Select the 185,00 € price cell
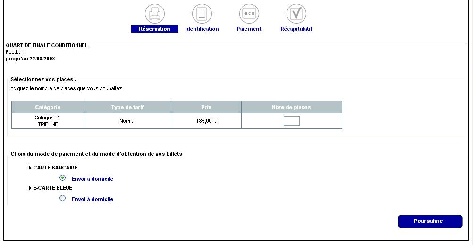Image resolution: width=473 pixels, height=245 pixels. 206,121
